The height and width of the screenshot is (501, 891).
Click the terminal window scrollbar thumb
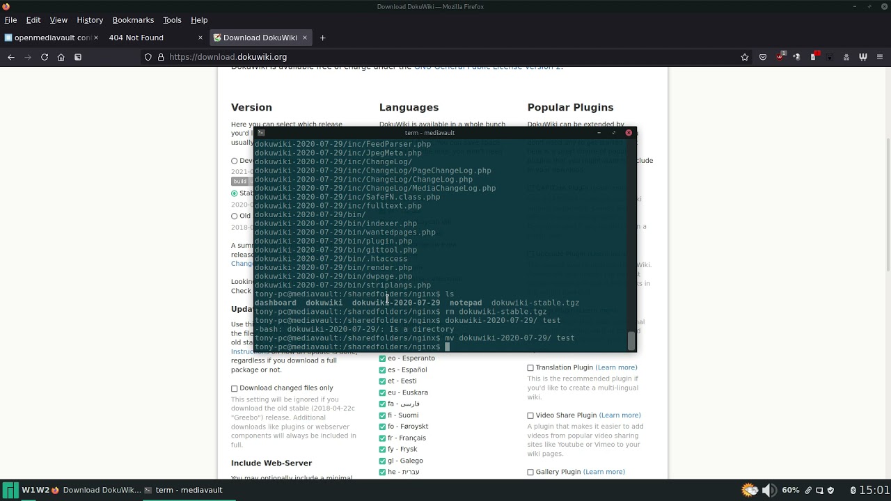pos(631,341)
